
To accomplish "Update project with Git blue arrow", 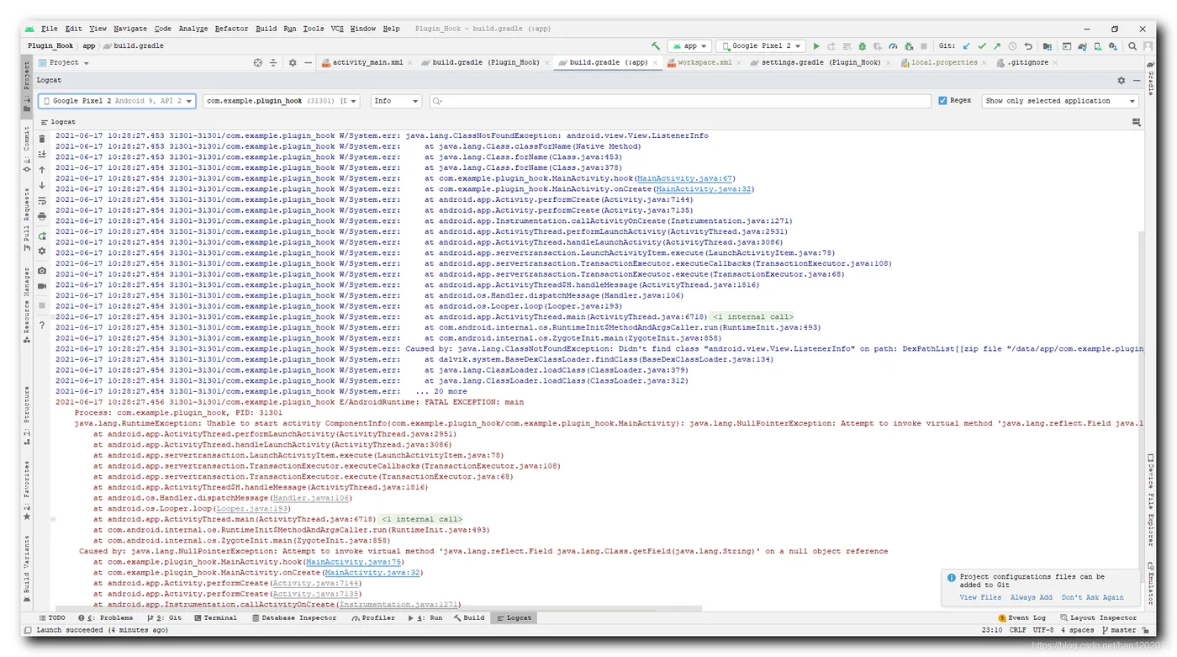I will 967,46.
